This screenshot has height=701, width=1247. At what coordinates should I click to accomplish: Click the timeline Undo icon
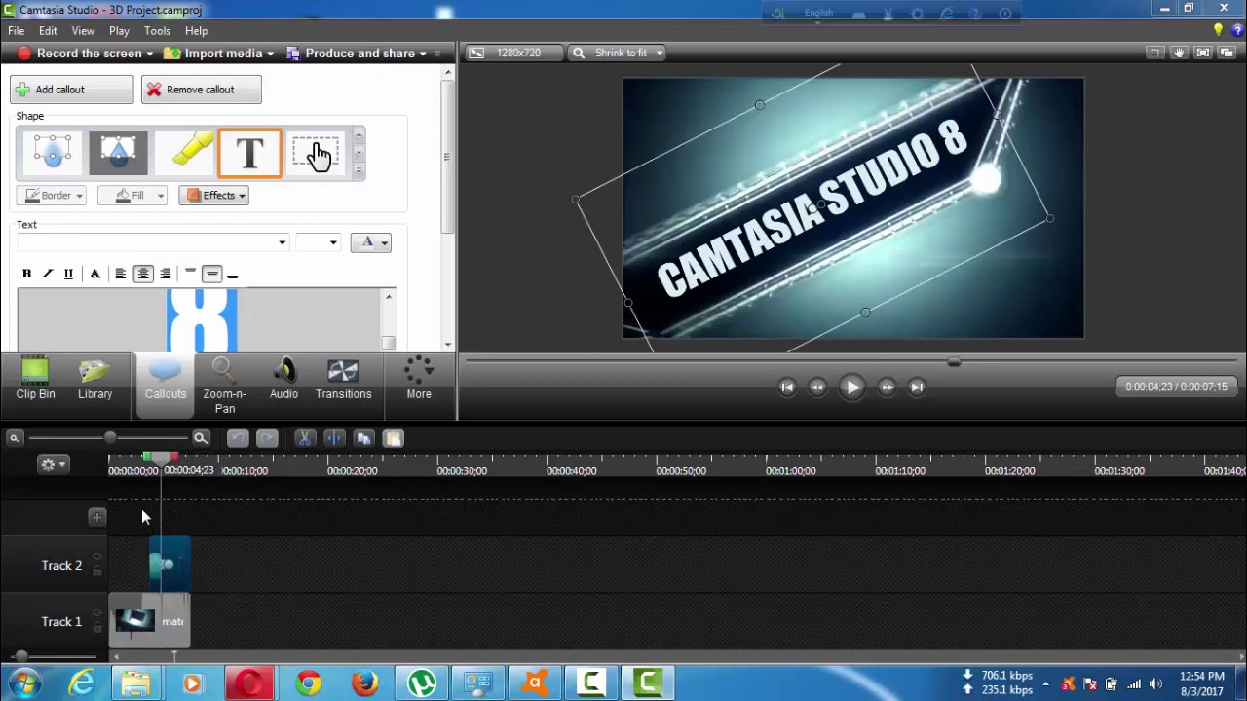[x=238, y=439]
